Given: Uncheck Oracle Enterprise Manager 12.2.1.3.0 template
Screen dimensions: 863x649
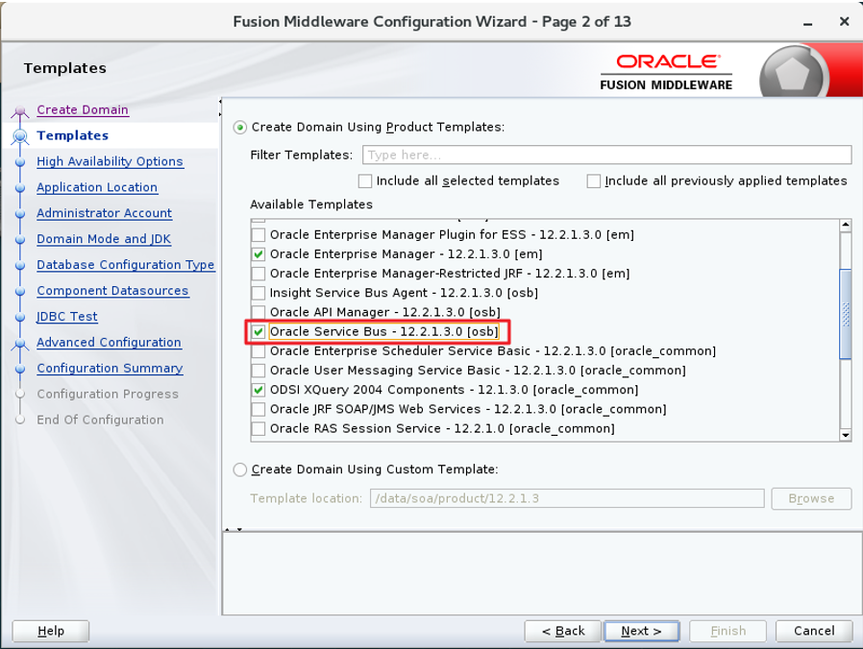Looking at the screenshot, I should (259, 254).
